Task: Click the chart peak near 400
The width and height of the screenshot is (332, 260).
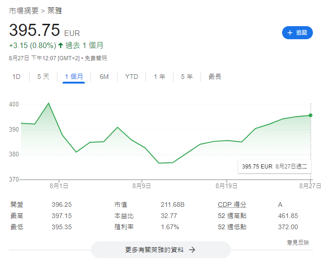Action: tap(48, 103)
